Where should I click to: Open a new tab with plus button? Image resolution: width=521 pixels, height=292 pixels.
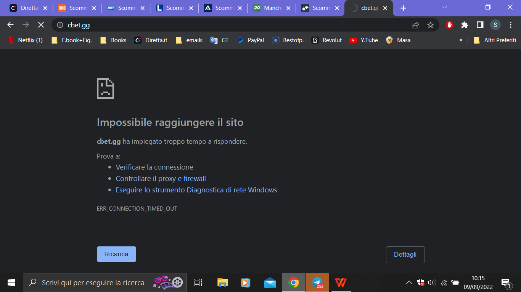tap(403, 8)
